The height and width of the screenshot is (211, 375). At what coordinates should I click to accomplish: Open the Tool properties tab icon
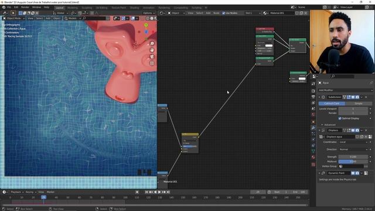[313, 84]
